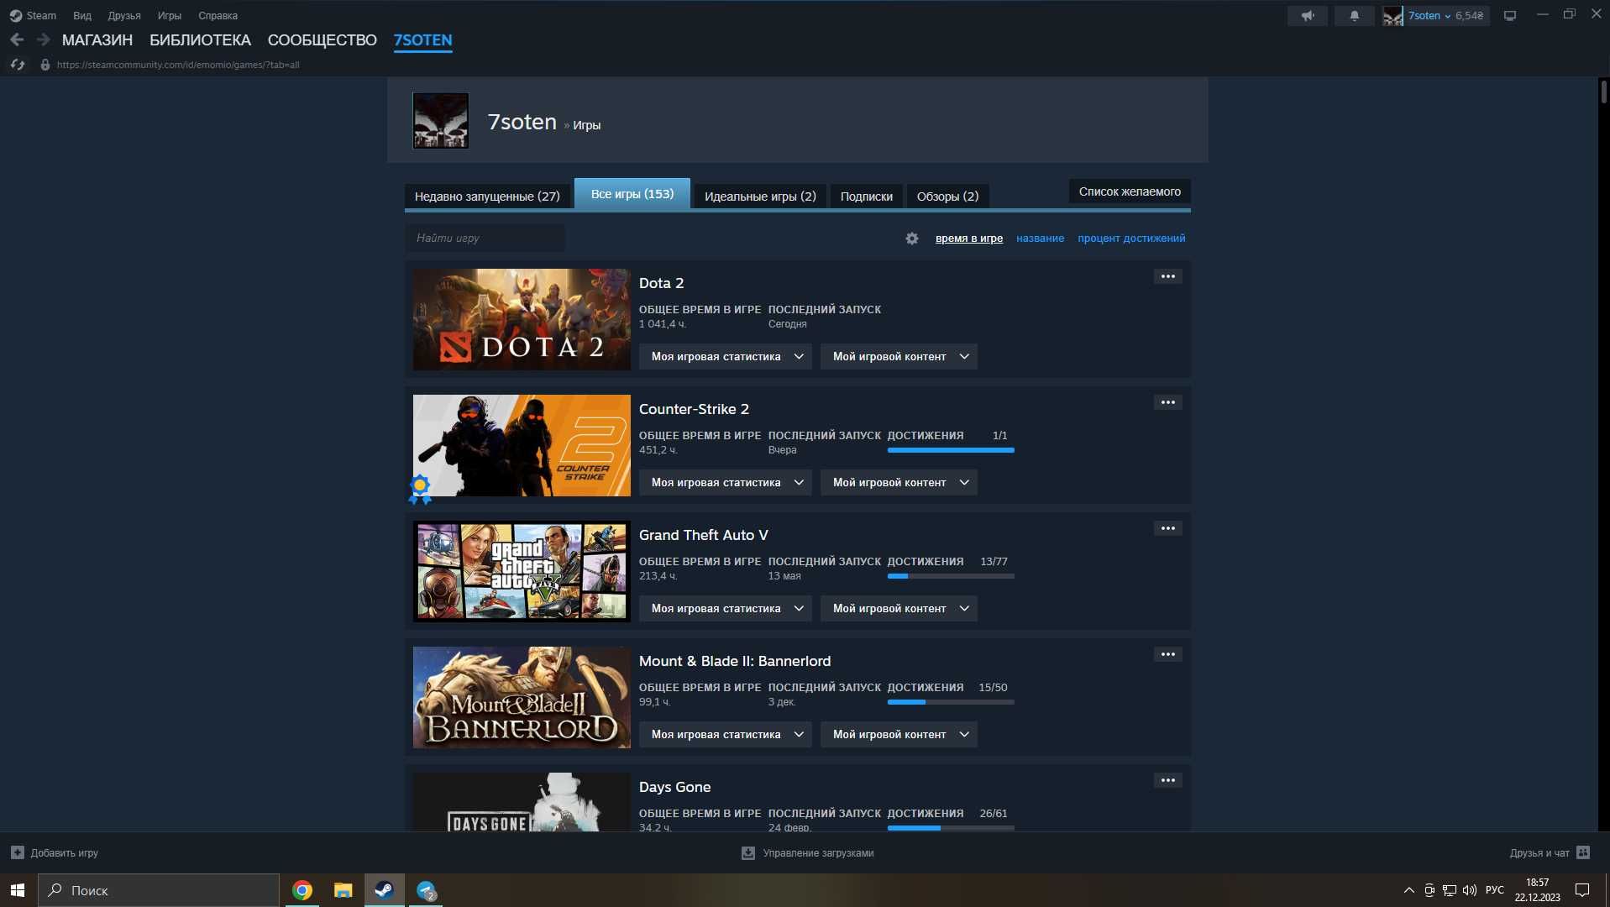Open the three-dots menu for Counter-Strike 2
This screenshot has width=1610, height=907.
[x=1167, y=402]
